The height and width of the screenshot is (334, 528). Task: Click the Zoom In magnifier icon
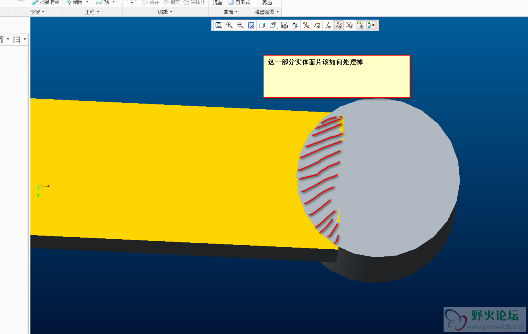coord(230,25)
